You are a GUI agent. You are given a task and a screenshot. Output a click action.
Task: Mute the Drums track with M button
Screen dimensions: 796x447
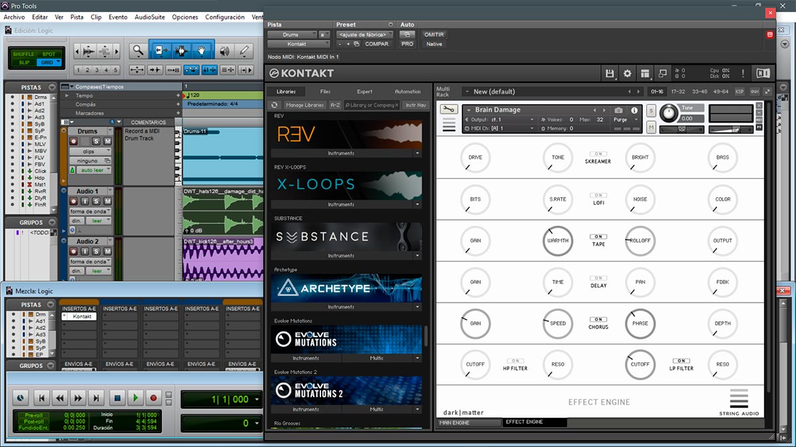[107, 141]
